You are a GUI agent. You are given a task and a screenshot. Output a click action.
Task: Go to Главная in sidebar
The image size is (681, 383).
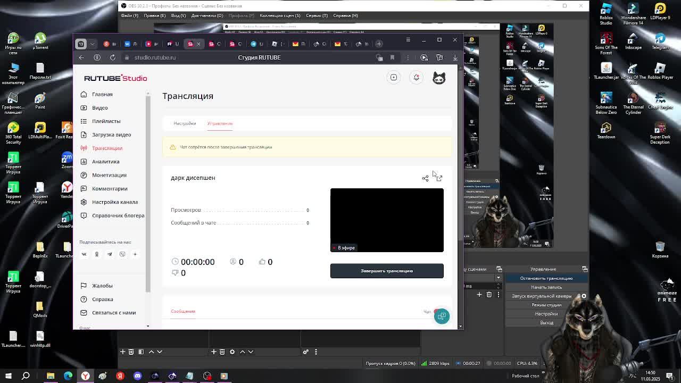click(102, 94)
